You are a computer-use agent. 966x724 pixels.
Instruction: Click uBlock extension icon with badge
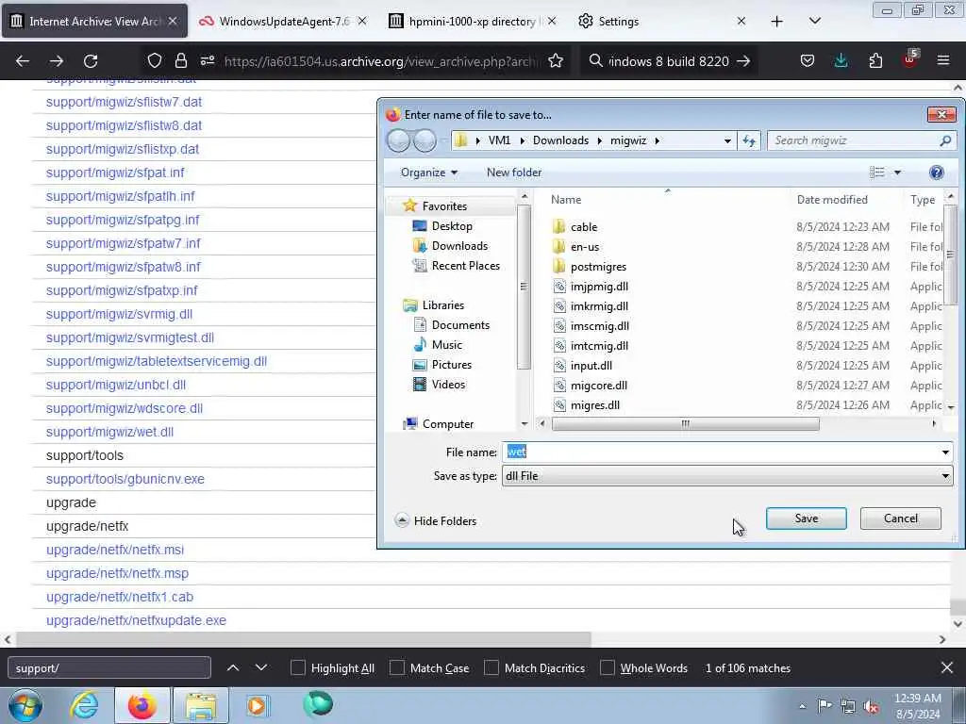pos(910,59)
